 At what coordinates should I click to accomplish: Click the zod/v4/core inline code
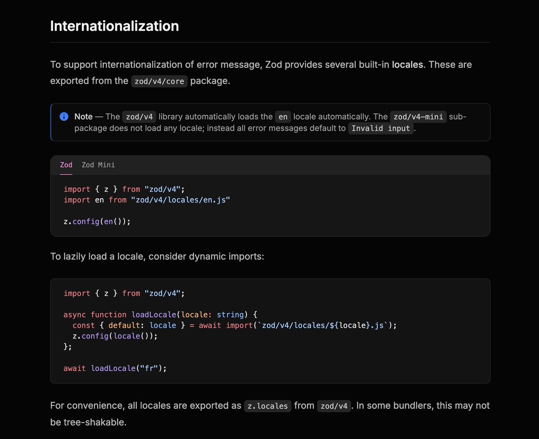pyautogui.click(x=159, y=82)
